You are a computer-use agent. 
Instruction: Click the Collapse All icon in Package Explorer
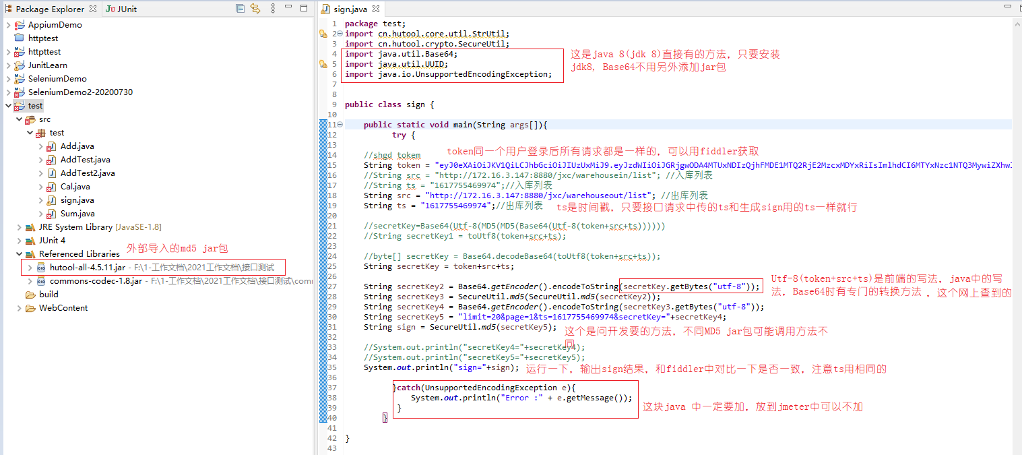tap(241, 9)
